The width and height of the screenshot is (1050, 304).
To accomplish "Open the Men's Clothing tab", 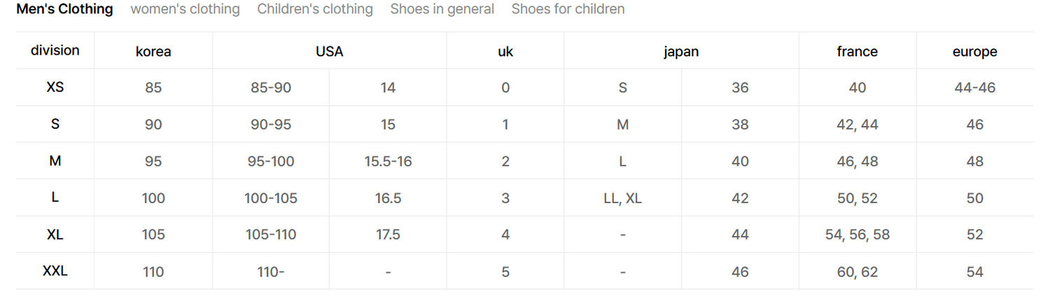I will pyautogui.click(x=64, y=9).
